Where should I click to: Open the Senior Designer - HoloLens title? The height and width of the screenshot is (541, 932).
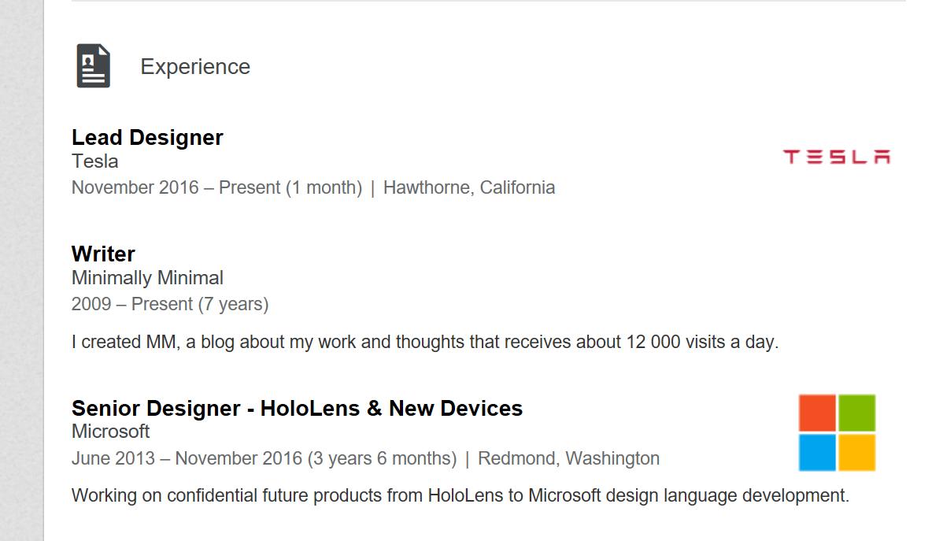tap(297, 409)
